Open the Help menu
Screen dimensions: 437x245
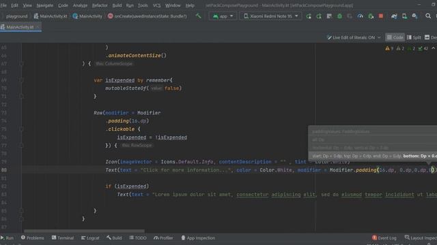coord(190,5)
